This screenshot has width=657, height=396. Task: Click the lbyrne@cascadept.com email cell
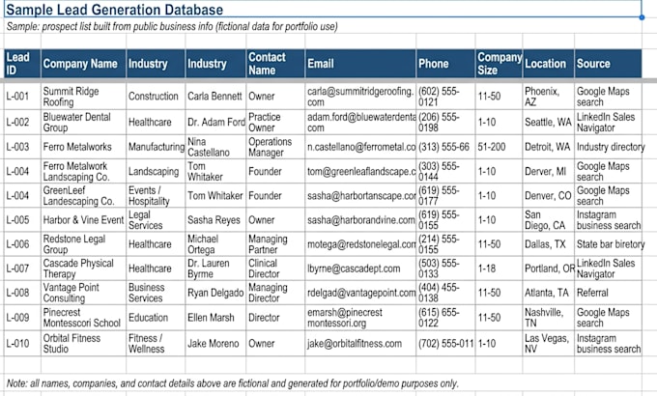point(360,269)
